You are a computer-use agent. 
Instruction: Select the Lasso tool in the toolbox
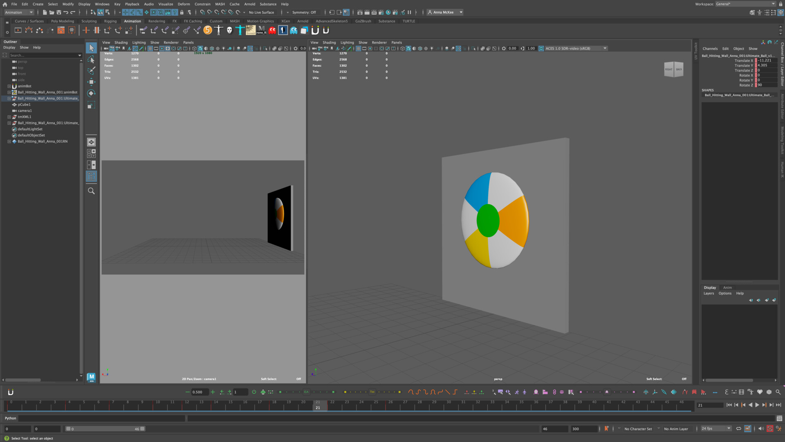(92, 59)
